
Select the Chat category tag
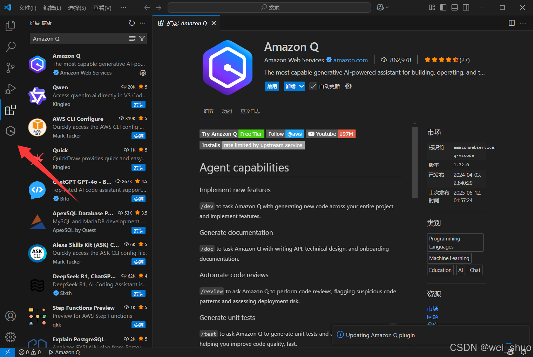(475, 270)
